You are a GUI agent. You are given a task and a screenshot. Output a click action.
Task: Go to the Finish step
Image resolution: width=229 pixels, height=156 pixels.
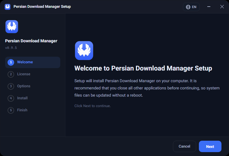coord(33,110)
